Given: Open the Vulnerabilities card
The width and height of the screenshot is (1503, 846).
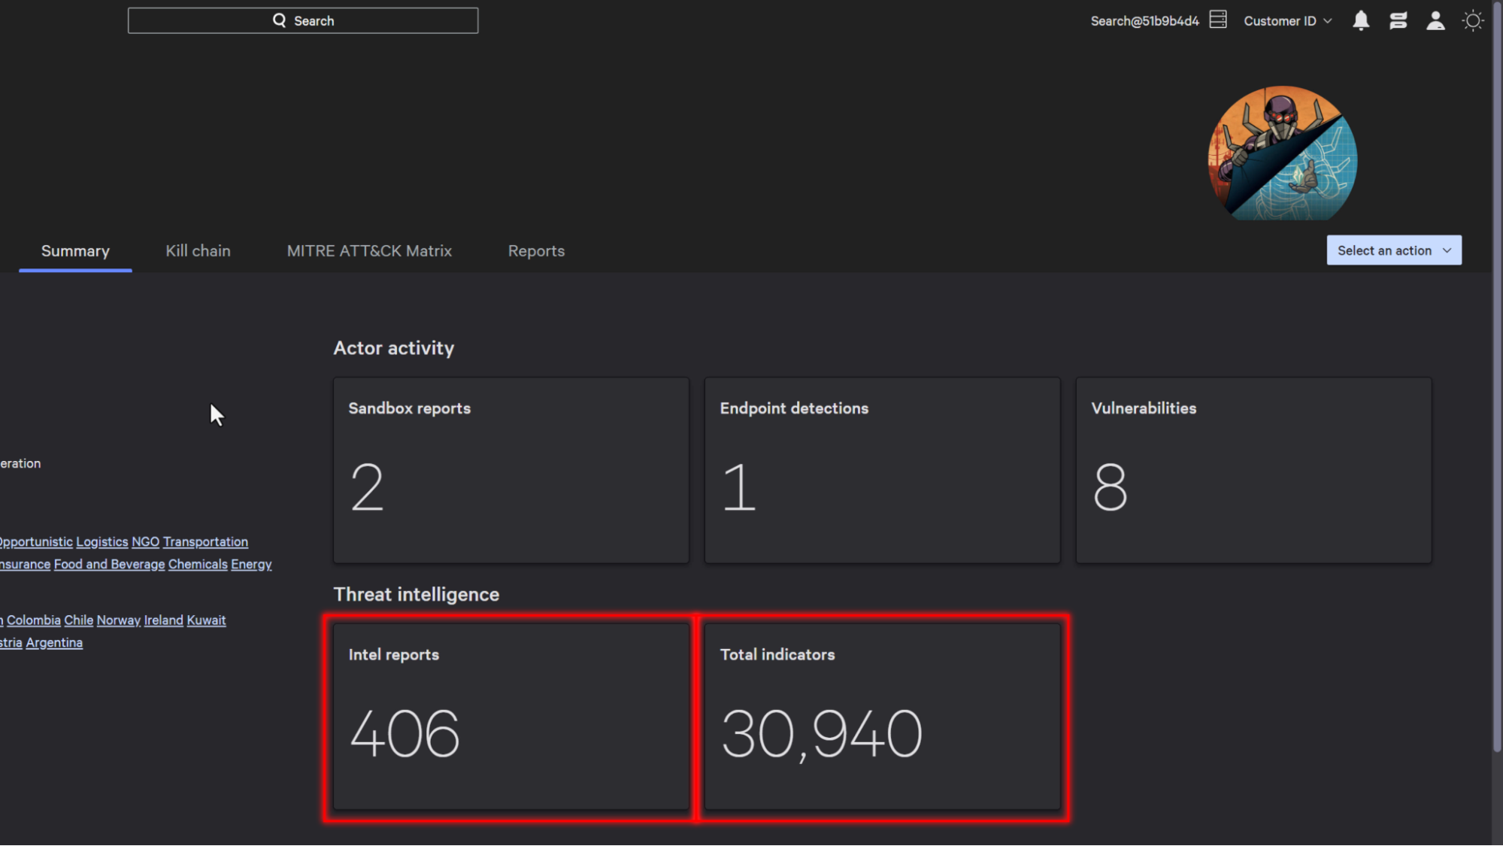Looking at the screenshot, I should click(x=1253, y=470).
